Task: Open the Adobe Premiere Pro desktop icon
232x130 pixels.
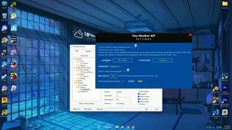Action: [x=225, y=90]
